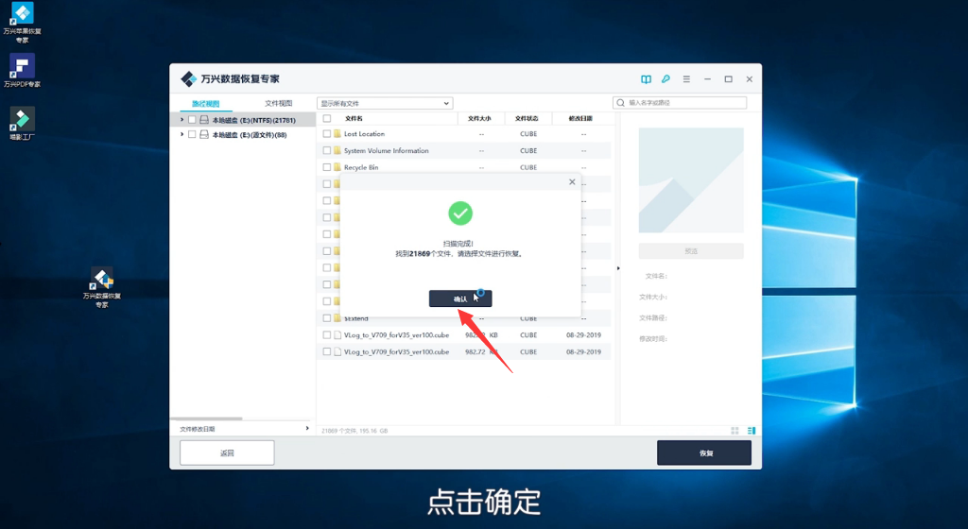Viewport: 968px width, 529px height.
Task: Click the 文件修改日期 label
Action: [x=198, y=429]
